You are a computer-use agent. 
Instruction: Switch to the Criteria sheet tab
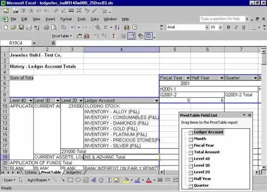coord(31,173)
